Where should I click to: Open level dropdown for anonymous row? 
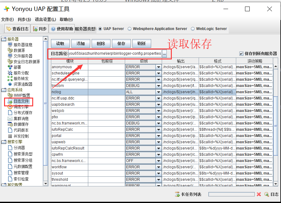158,67
